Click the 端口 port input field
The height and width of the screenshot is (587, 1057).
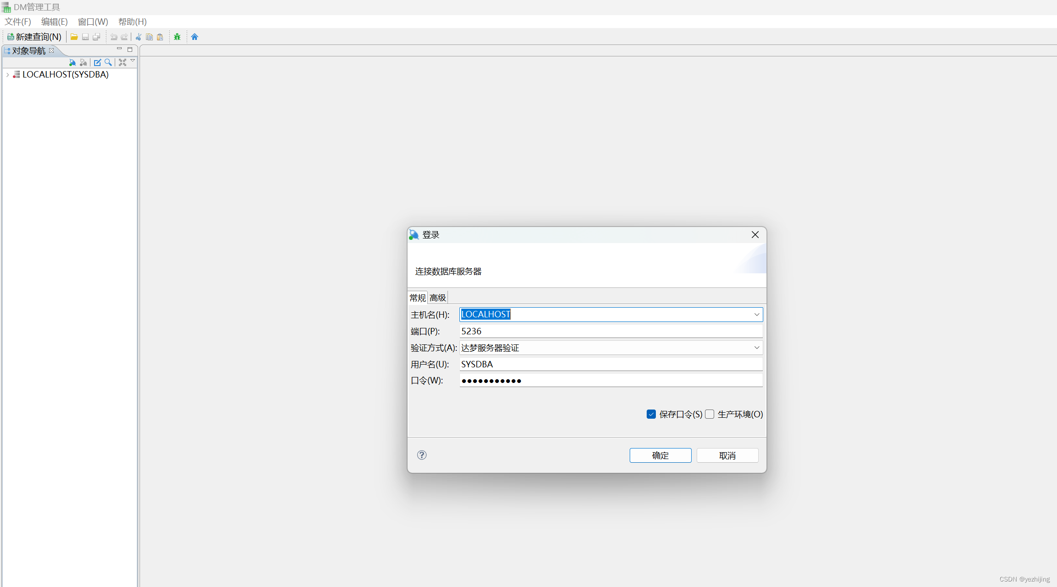point(610,331)
